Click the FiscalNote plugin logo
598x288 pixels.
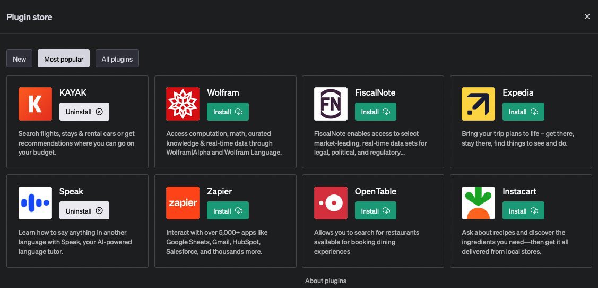click(331, 104)
